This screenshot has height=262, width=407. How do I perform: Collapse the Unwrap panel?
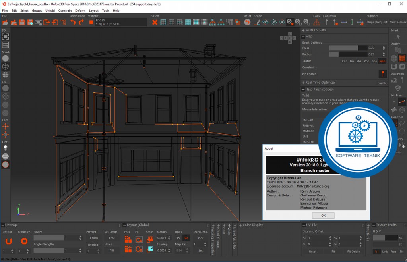[3, 225]
